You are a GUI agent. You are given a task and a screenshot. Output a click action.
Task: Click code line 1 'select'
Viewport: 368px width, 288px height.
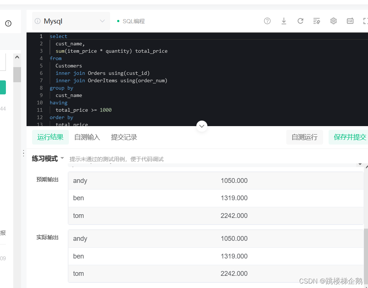point(59,37)
